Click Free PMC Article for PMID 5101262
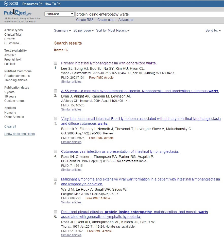The height and width of the screenshot is (237, 224). (100, 231)
